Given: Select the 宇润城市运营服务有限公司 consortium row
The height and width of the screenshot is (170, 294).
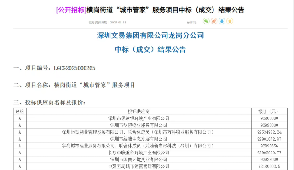Looking at the screenshot, I should tap(139, 146).
